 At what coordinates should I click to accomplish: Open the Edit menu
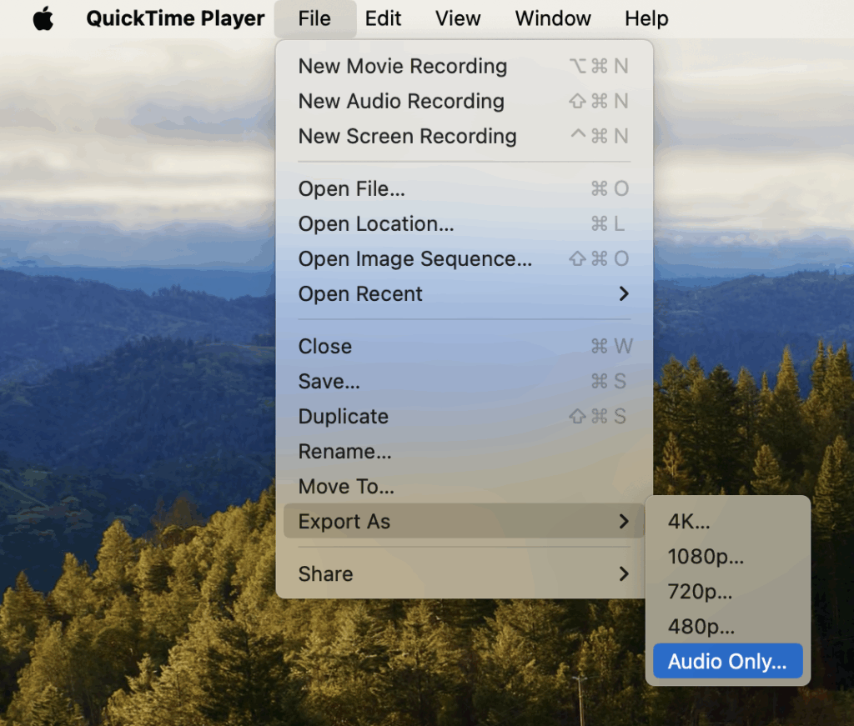383,18
